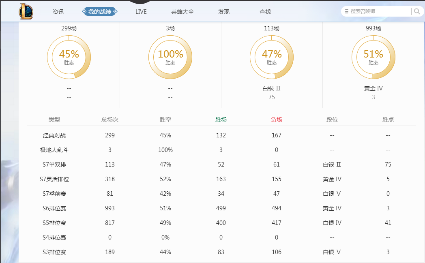Image resolution: width=425 pixels, height=263 pixels.
Task: Click the 3场 label above second ring
Action: coord(170,28)
